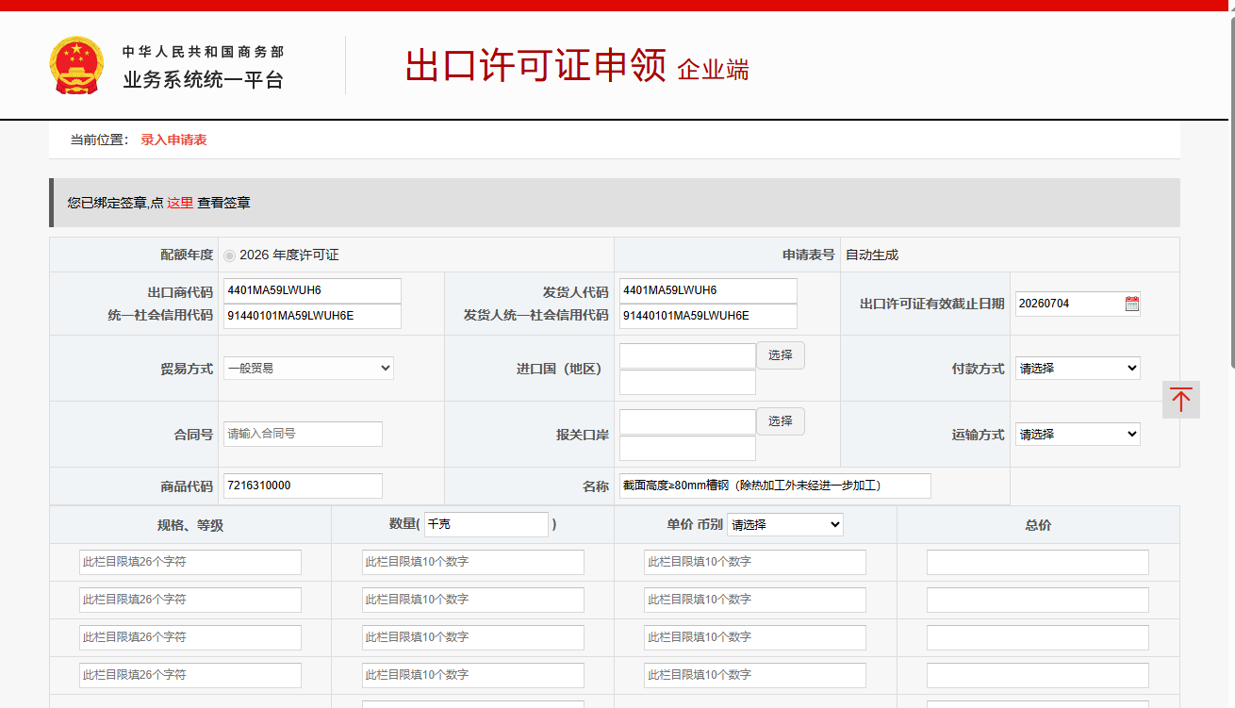Click the 录入申请表 breadcrumb
Viewport: 1235px width, 708px height.
173,140
